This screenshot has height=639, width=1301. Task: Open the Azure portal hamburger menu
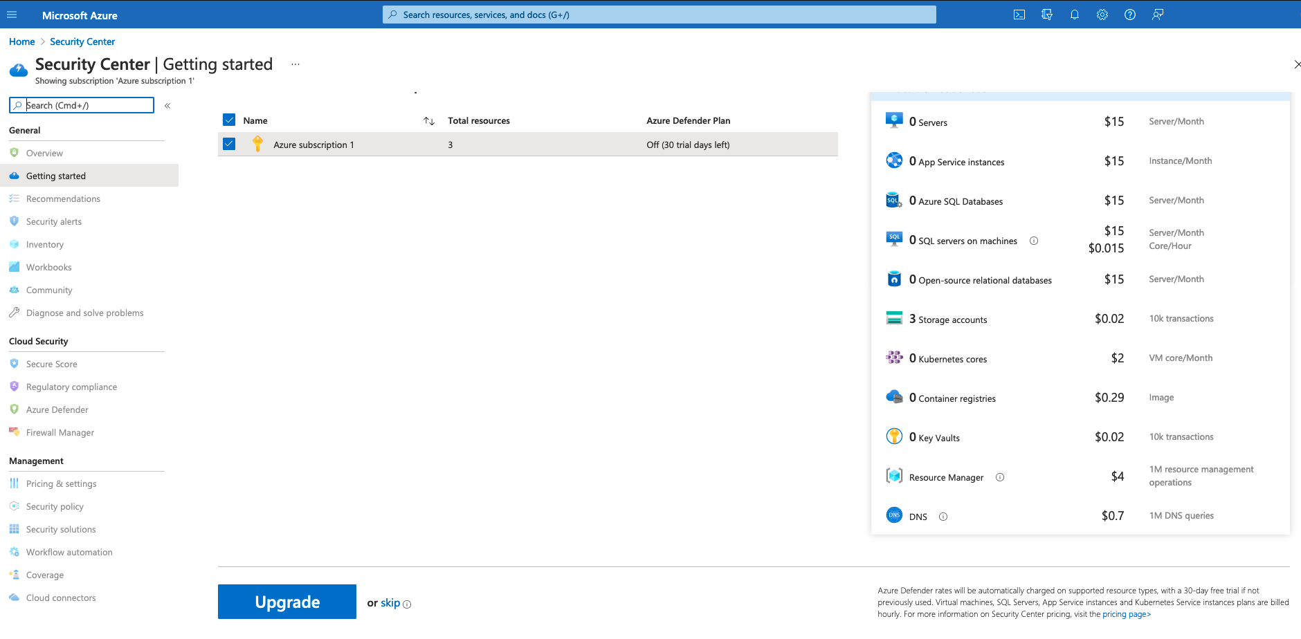point(12,15)
